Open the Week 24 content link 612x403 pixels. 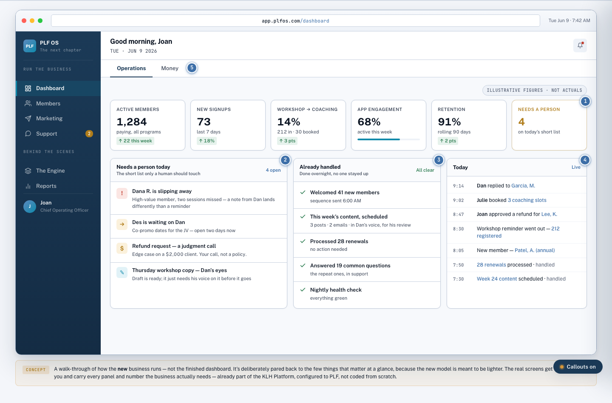coord(497,279)
